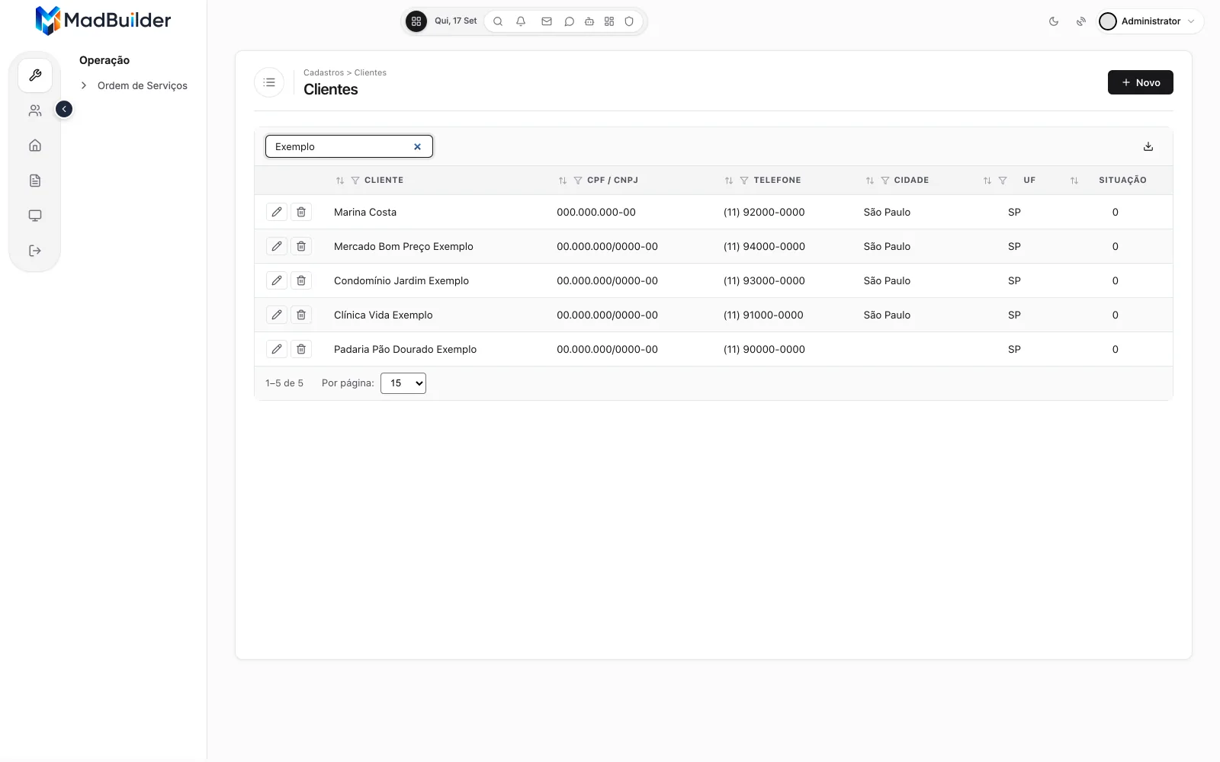Sort the table by the CLIENTE column
Viewport: 1220px width, 762px height.
click(x=340, y=181)
